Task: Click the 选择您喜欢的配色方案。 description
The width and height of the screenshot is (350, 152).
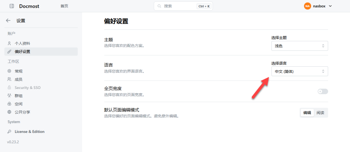Action: pyautogui.click(x=124, y=46)
